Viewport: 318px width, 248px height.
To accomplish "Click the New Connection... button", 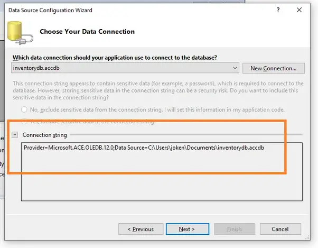I will [x=273, y=68].
